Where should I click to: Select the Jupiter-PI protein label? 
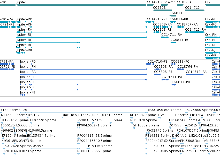pos(27,77)
